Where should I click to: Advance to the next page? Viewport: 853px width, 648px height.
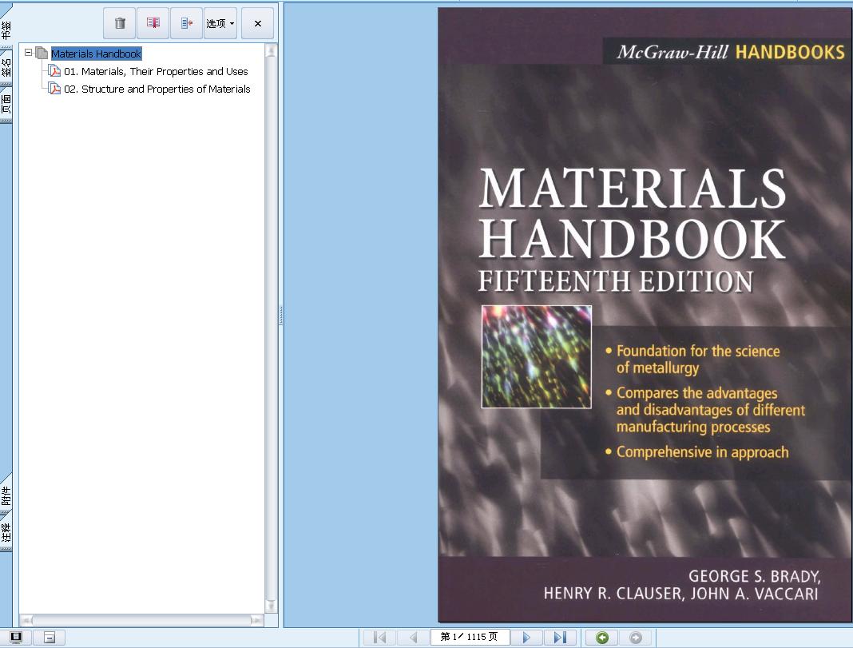(526, 637)
